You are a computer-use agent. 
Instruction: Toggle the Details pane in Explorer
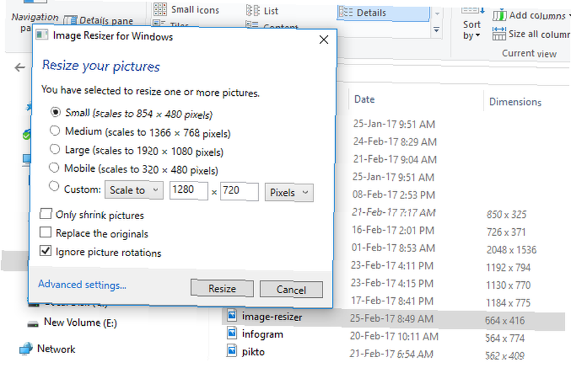tap(98, 21)
